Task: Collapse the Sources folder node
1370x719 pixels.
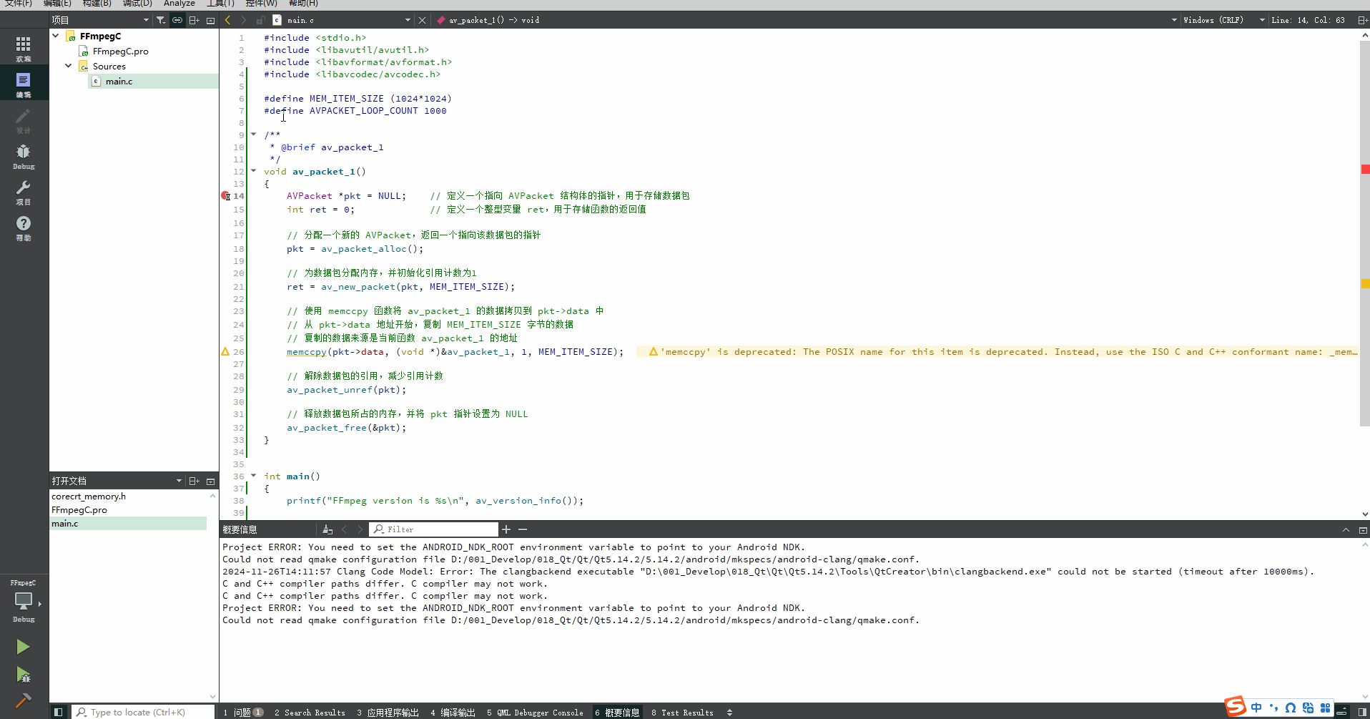Action: pyautogui.click(x=69, y=66)
